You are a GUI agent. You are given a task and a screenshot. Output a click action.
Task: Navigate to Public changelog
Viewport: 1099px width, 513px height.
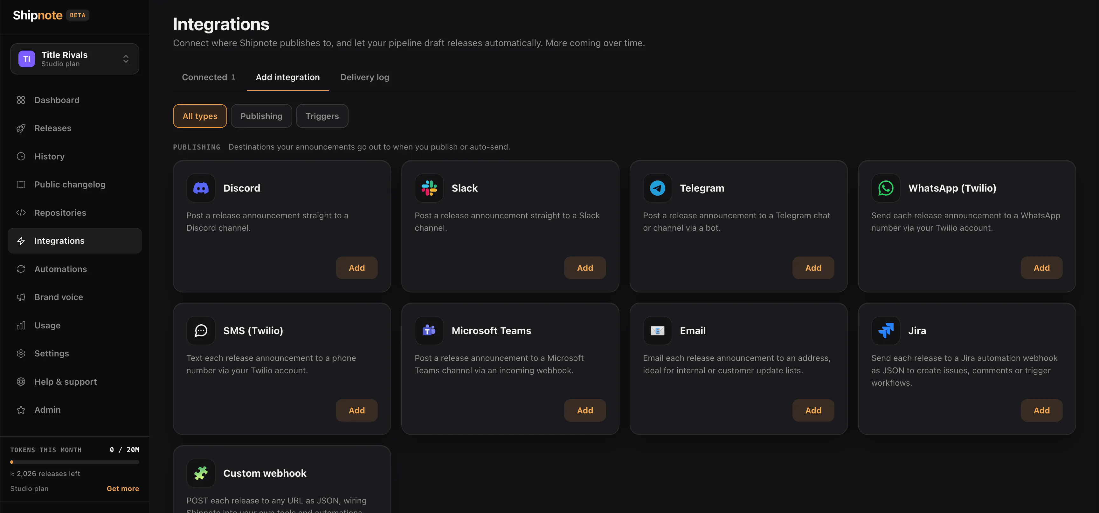75,184
